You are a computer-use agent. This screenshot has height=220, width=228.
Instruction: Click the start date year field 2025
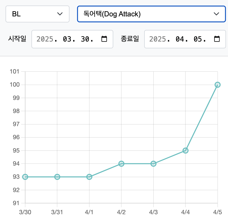tap(45, 39)
